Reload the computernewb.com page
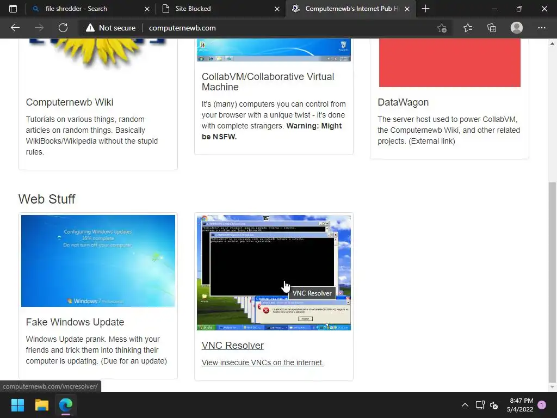The image size is (557, 418). pos(63,28)
